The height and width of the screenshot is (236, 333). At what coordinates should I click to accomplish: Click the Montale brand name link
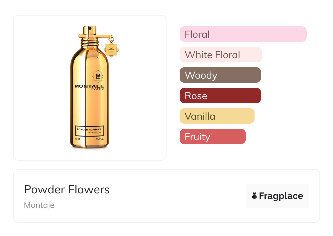(39, 205)
